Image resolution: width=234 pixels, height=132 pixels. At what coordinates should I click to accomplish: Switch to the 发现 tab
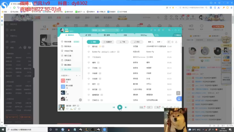click(88, 35)
